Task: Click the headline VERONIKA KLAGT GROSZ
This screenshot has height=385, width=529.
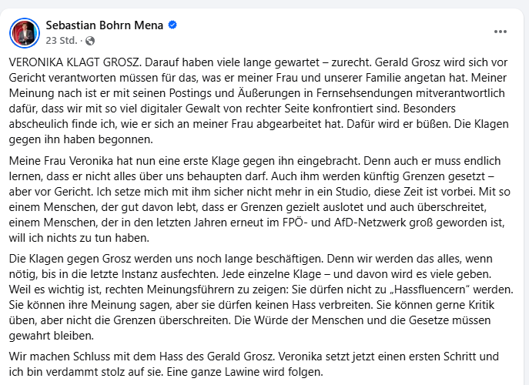Action: (x=75, y=62)
